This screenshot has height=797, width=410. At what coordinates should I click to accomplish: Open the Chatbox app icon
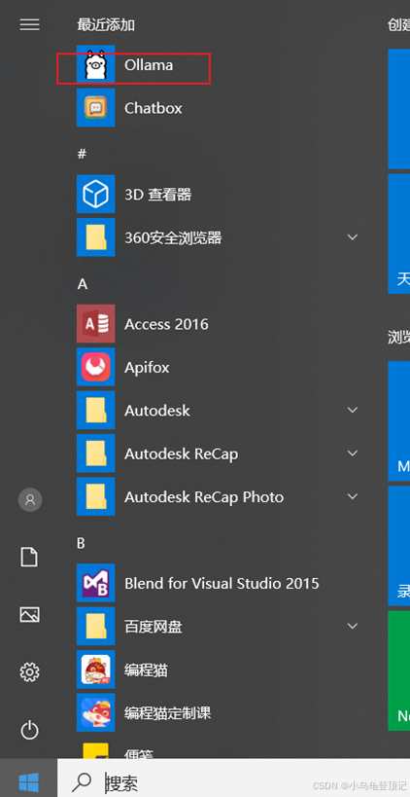coord(95,108)
